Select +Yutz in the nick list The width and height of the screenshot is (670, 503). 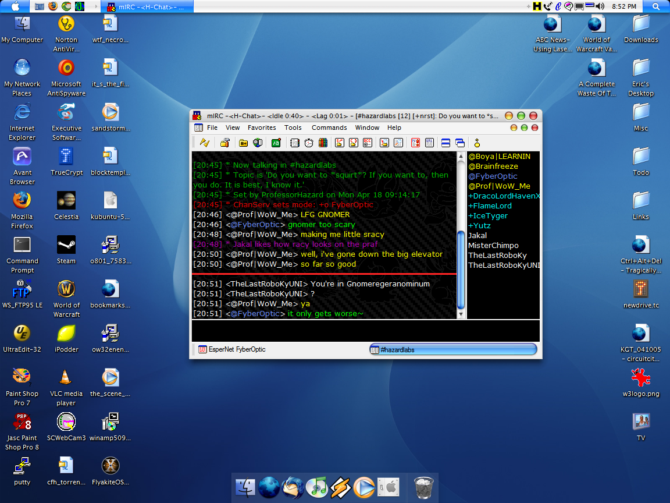click(x=479, y=225)
